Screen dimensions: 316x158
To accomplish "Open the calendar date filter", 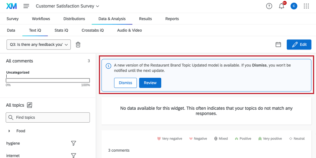I will click(278, 45).
